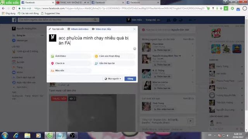Screen dimensions: 248x139
Task: Add a language with plus button
Action: (x=190, y=121)
